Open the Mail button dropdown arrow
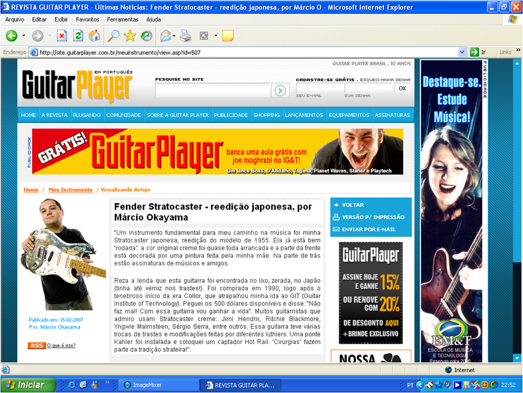Image resolution: width=523 pixels, height=393 pixels. click(174, 36)
